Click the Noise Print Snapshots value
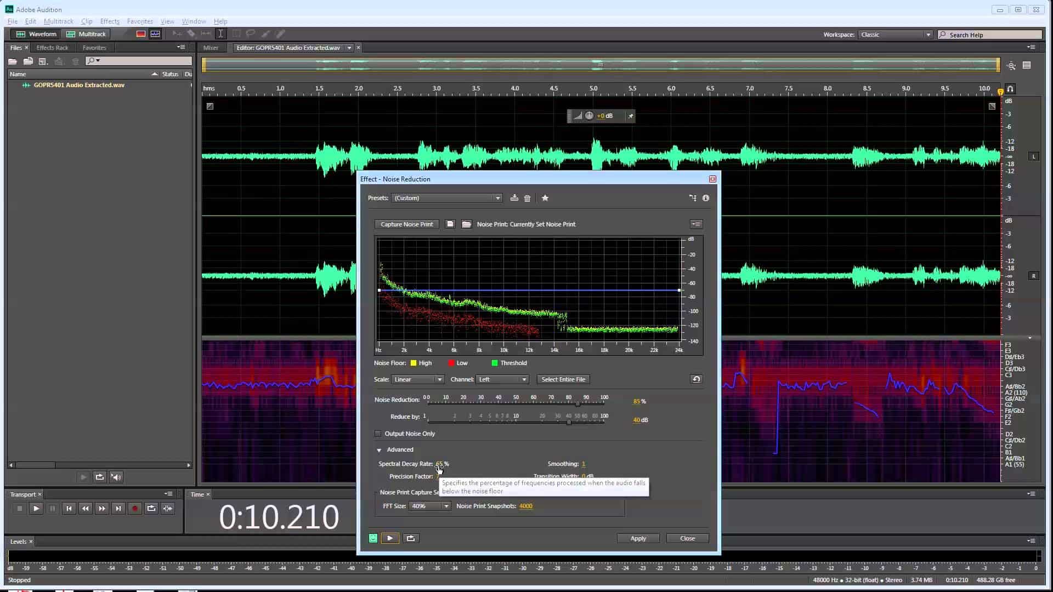The width and height of the screenshot is (1053, 592). (525, 506)
